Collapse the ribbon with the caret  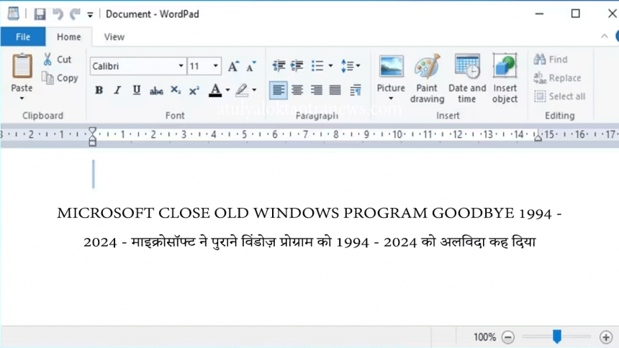point(605,36)
